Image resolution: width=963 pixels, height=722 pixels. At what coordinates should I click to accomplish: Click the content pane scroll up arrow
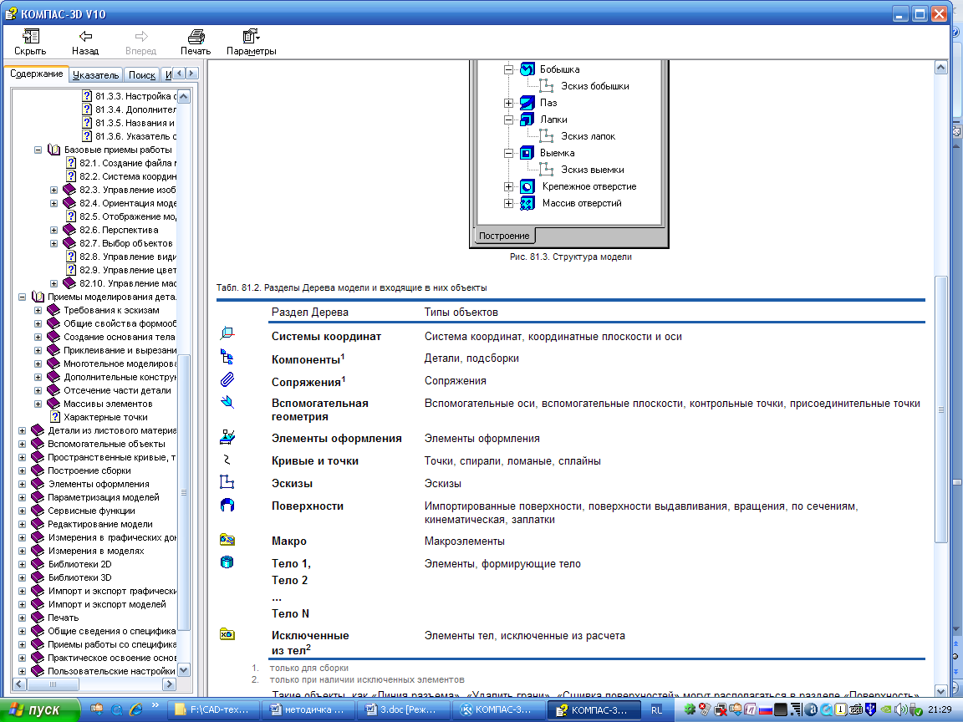[941, 69]
